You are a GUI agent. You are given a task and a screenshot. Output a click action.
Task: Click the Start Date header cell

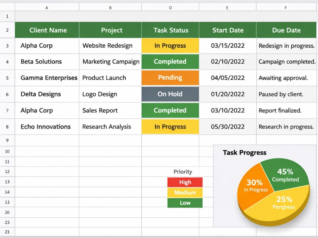(228, 30)
